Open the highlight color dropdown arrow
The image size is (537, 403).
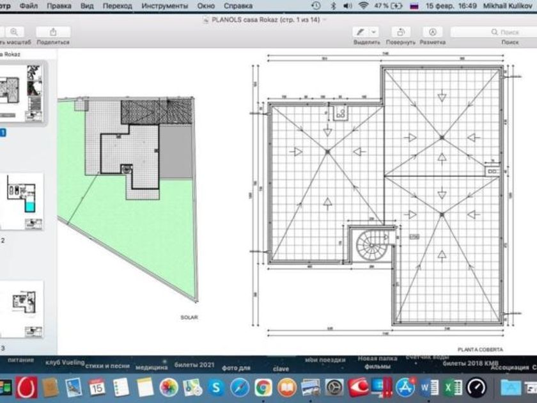tap(373, 32)
